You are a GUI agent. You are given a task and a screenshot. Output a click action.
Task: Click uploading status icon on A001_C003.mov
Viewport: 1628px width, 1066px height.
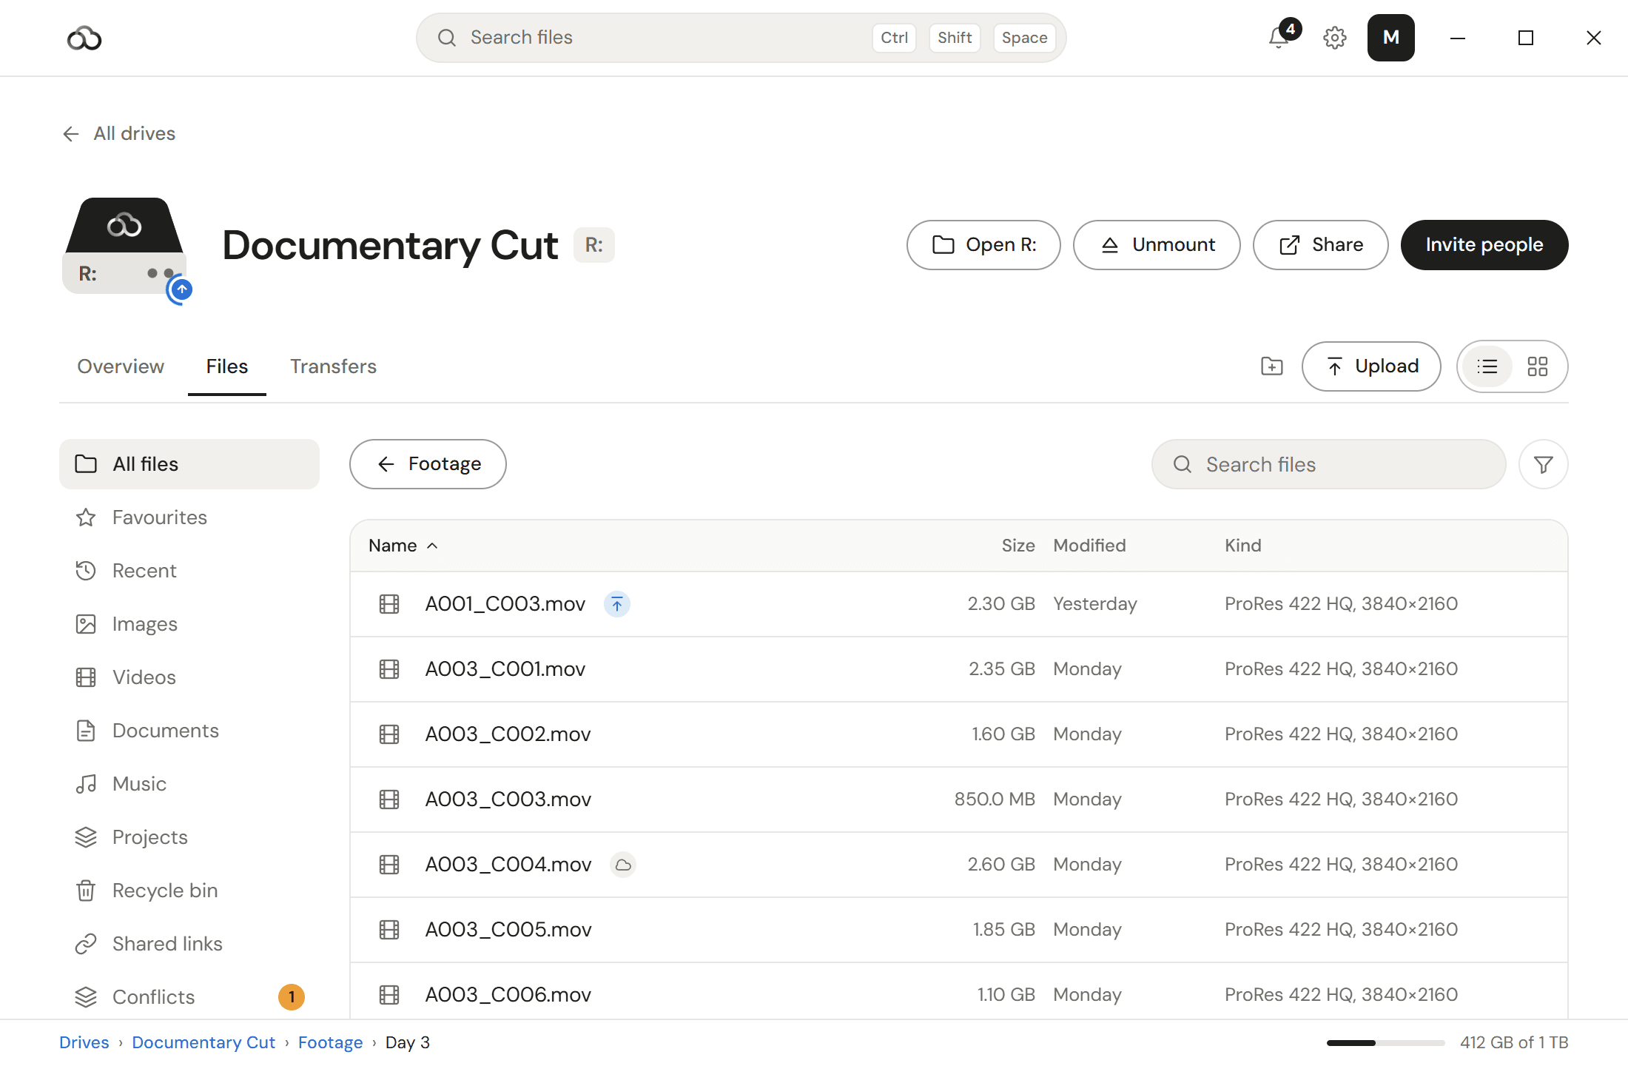617,604
